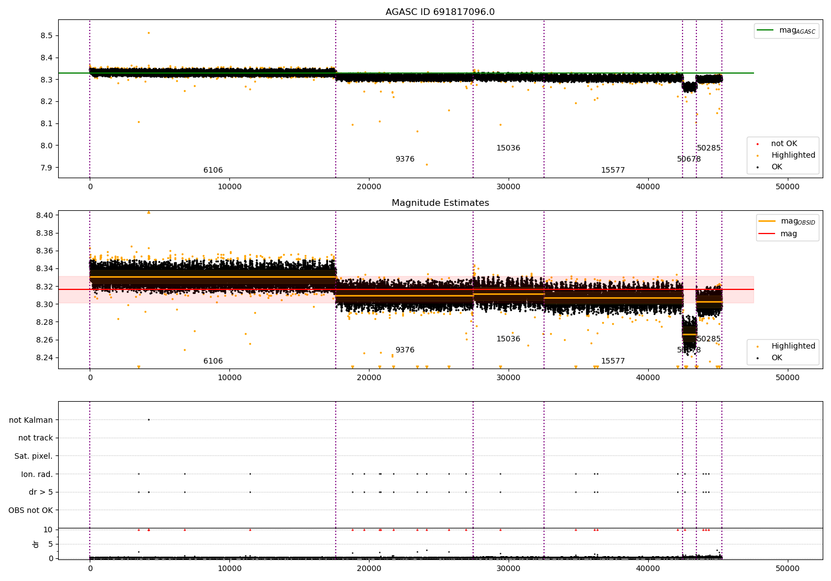Click y-axis tick "8.28" on the middle plot

click(44, 322)
